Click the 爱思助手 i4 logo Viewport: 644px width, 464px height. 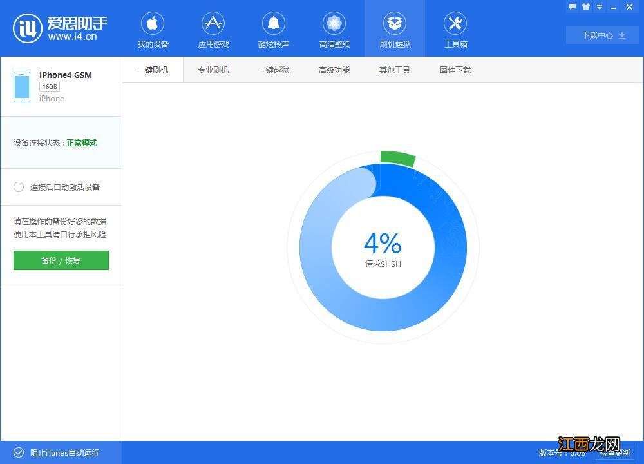(x=60, y=28)
